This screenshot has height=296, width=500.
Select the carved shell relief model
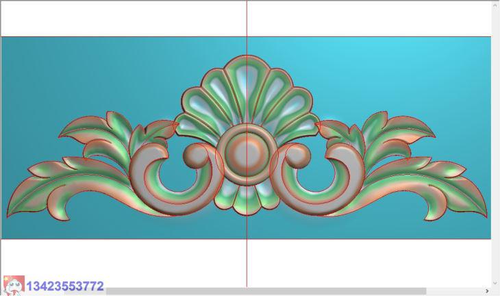247,138
